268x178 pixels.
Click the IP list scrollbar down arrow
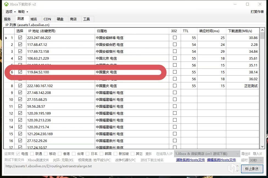[x=262, y=146]
